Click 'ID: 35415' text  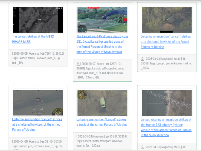point(58,53)
